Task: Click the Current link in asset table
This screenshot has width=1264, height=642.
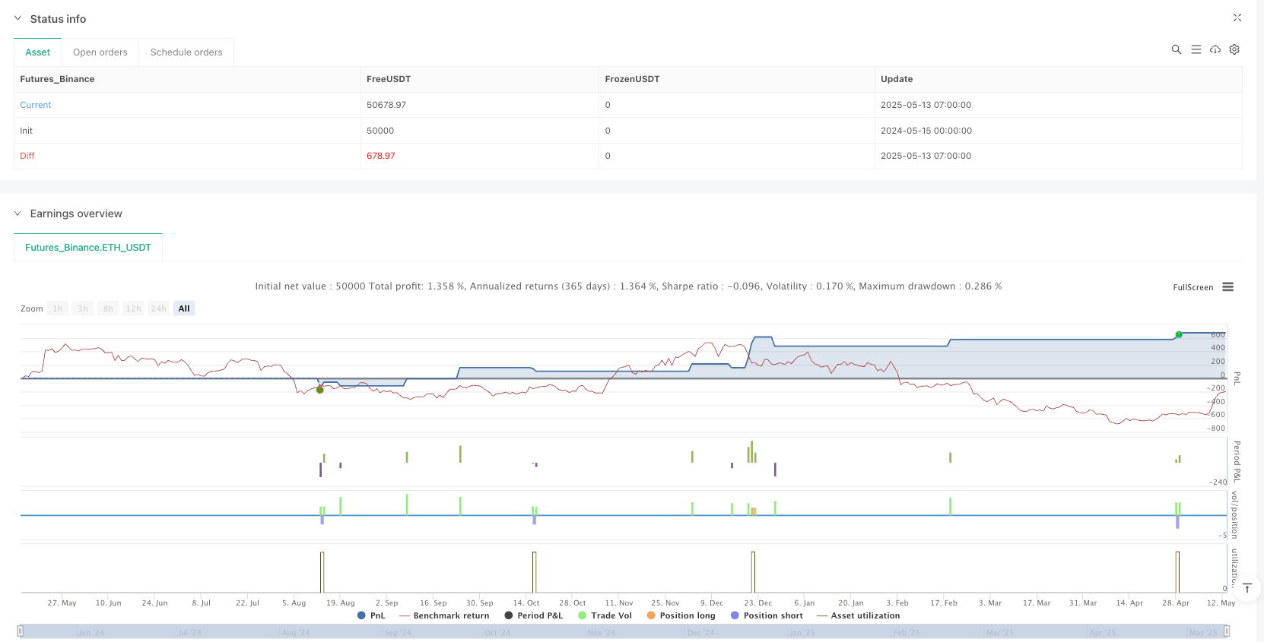Action: click(x=36, y=105)
